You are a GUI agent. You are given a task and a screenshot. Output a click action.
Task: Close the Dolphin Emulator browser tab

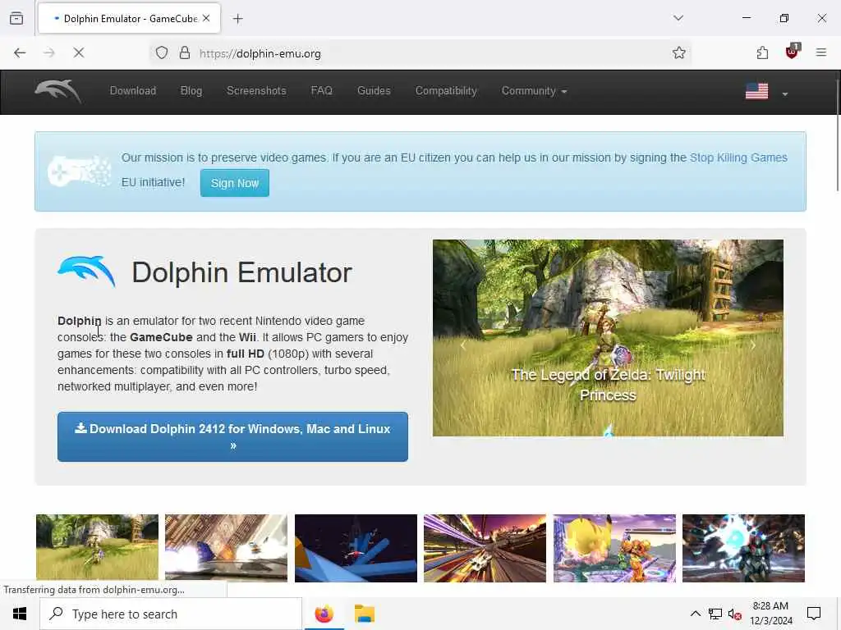[206, 18]
